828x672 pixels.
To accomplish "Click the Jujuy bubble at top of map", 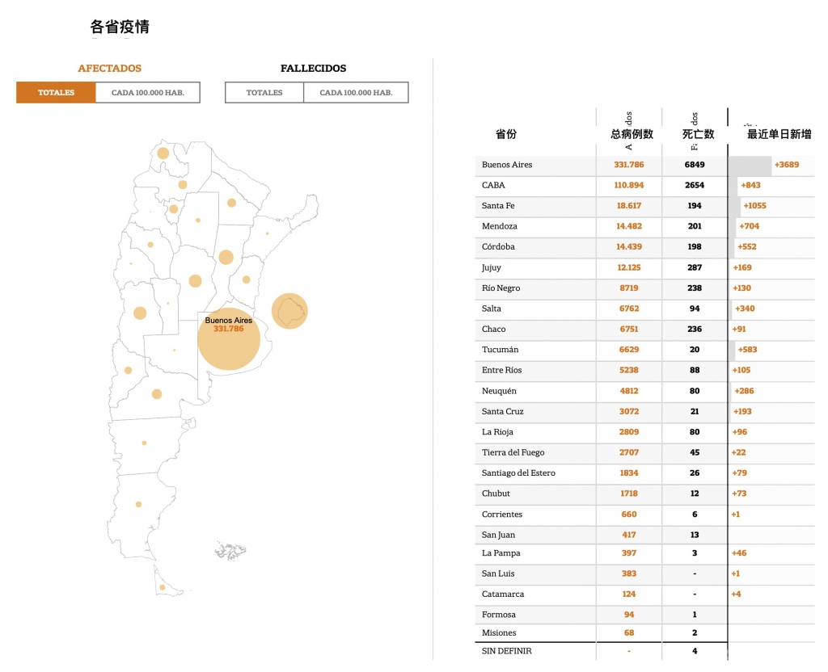I will [x=163, y=153].
